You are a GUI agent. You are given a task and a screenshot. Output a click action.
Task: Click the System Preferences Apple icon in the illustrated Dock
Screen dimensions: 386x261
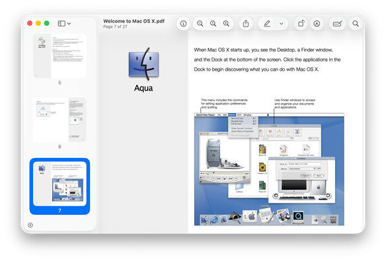[249, 217]
